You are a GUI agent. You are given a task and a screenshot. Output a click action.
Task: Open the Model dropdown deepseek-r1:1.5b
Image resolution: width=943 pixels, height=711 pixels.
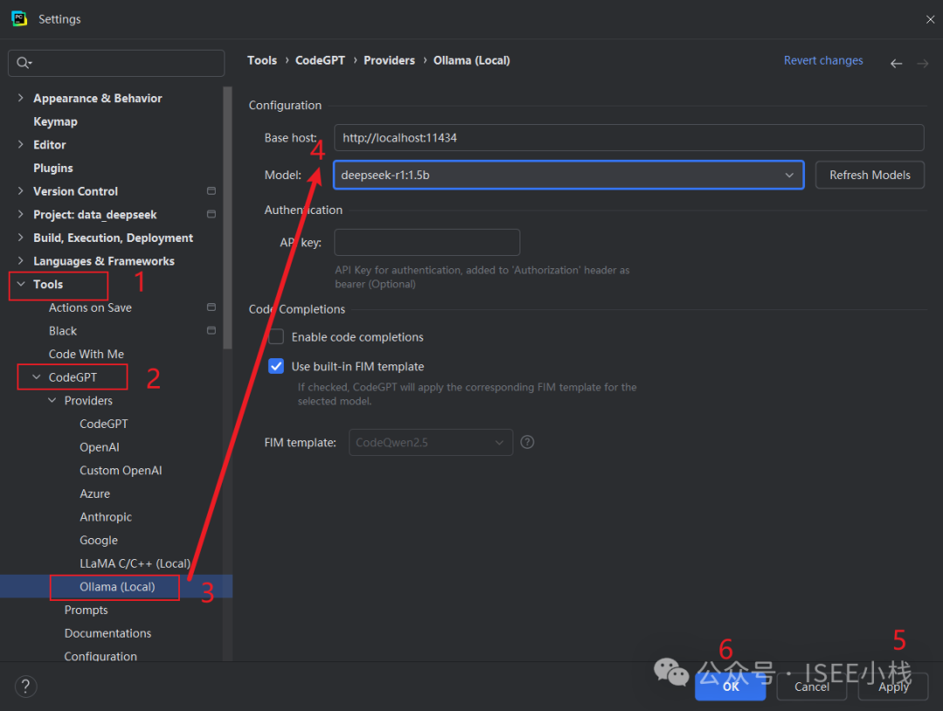coord(569,175)
